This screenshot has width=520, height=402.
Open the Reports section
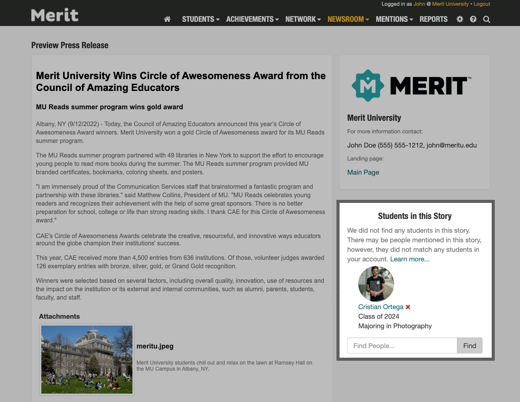[x=433, y=19]
